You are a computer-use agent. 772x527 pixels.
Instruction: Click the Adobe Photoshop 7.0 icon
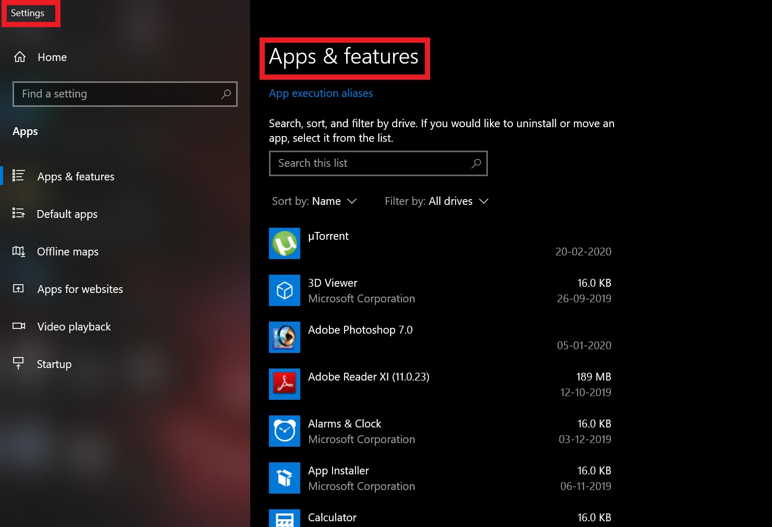click(x=285, y=337)
